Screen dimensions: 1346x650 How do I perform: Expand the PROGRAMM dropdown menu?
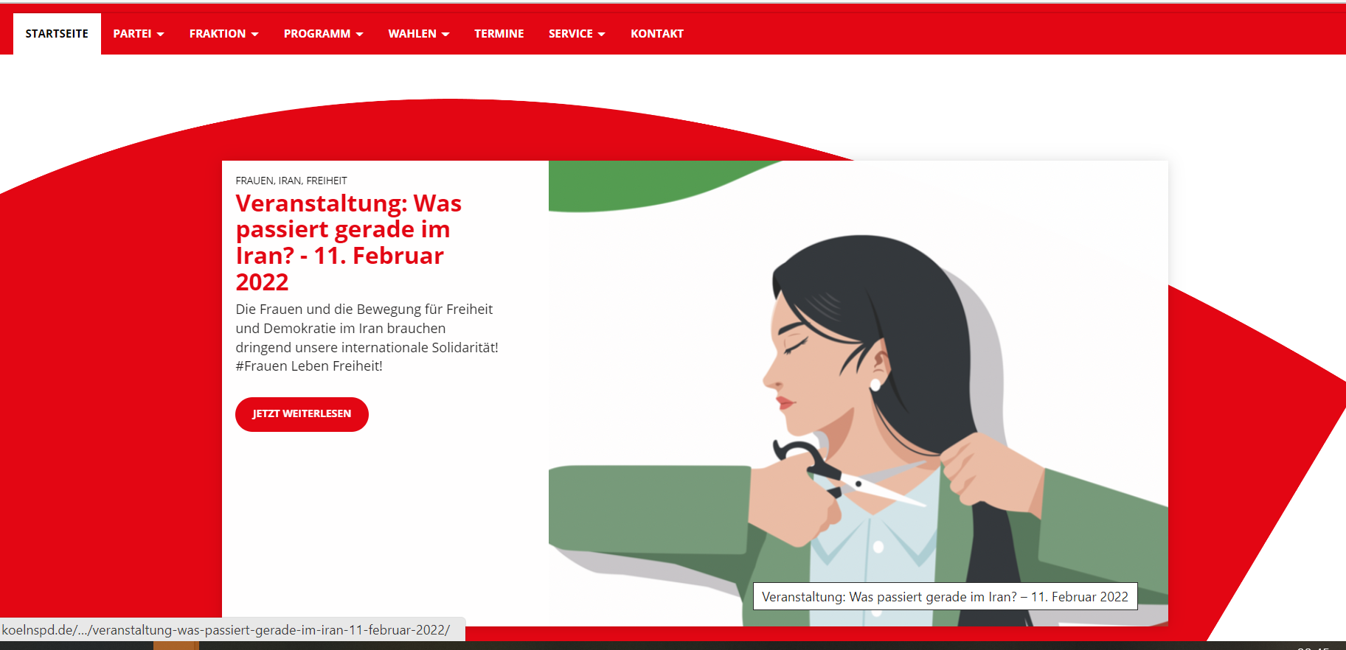point(324,34)
